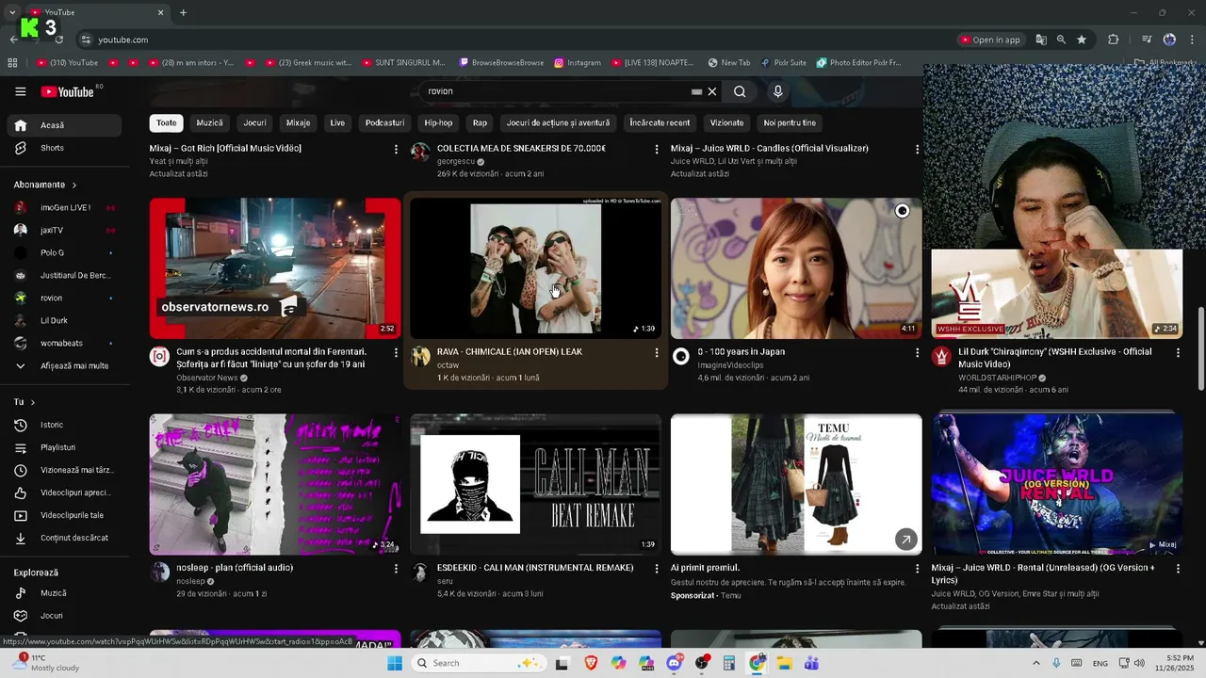Click the Open in app button
The image size is (1206, 678).
point(989,40)
